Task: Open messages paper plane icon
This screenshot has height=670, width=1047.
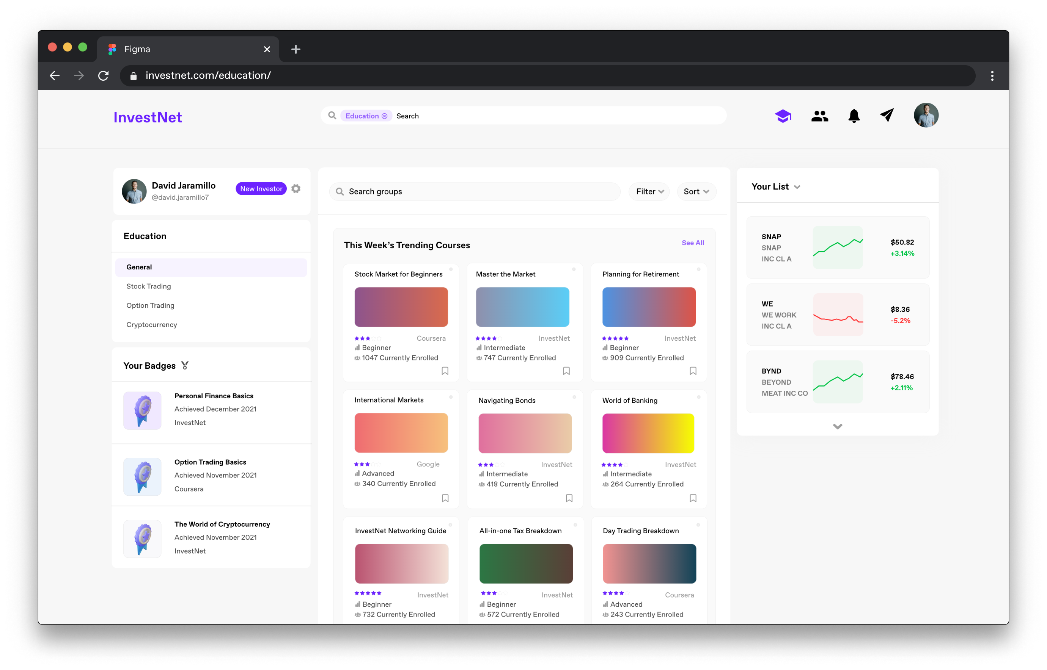Action: coord(887,115)
